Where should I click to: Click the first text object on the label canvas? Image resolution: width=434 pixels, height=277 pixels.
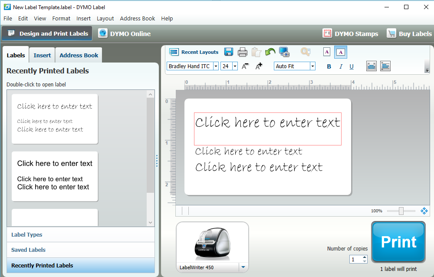[x=268, y=129]
